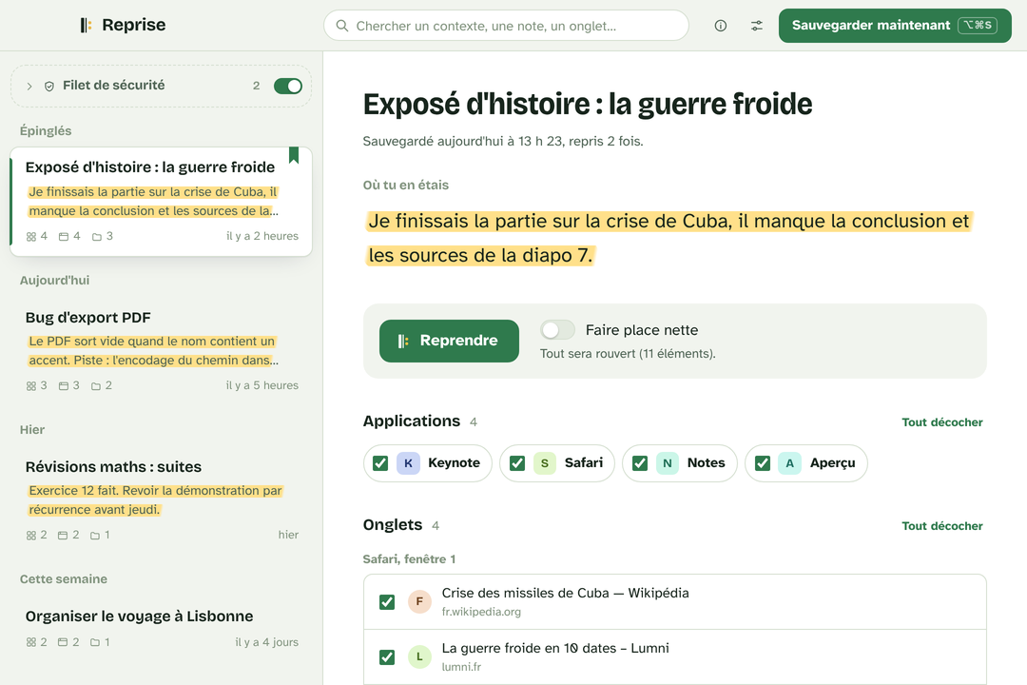
Task: Click the folder count icon on Révisions maths card
Action: click(x=95, y=536)
